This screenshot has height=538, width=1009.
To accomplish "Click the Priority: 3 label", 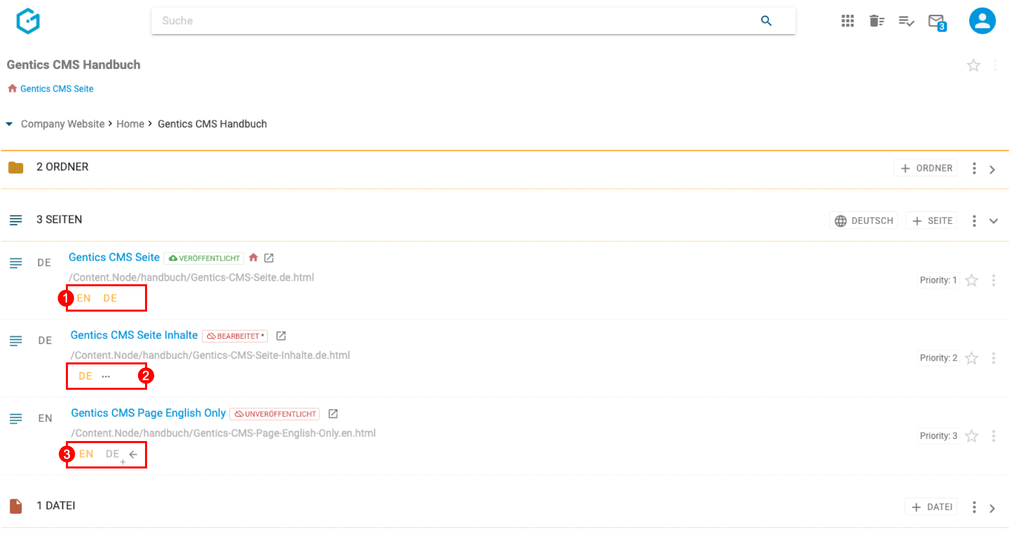I will 938,436.
